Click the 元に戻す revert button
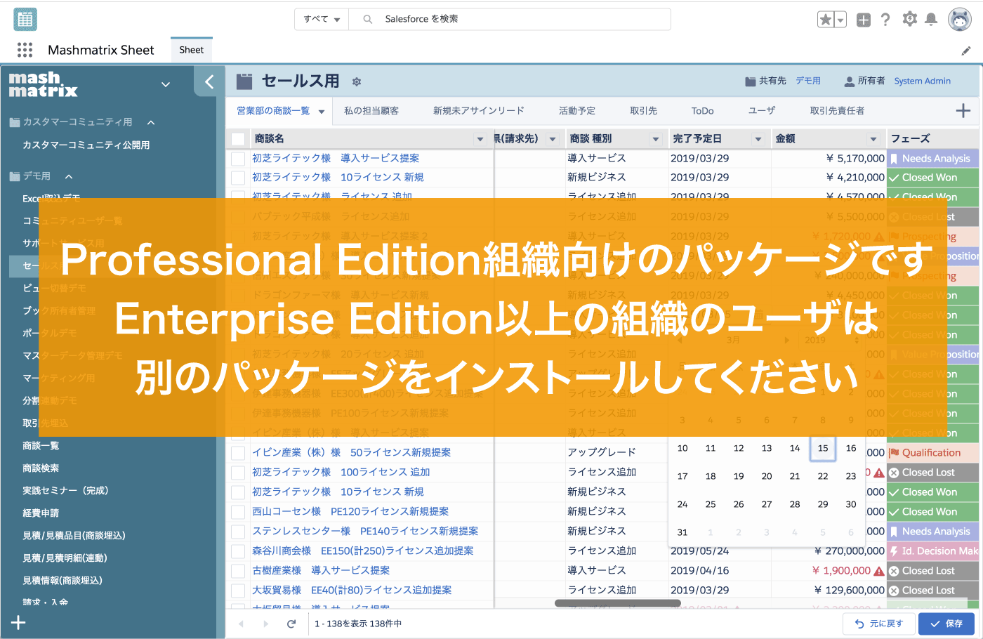983x639 pixels. pyautogui.click(x=879, y=624)
